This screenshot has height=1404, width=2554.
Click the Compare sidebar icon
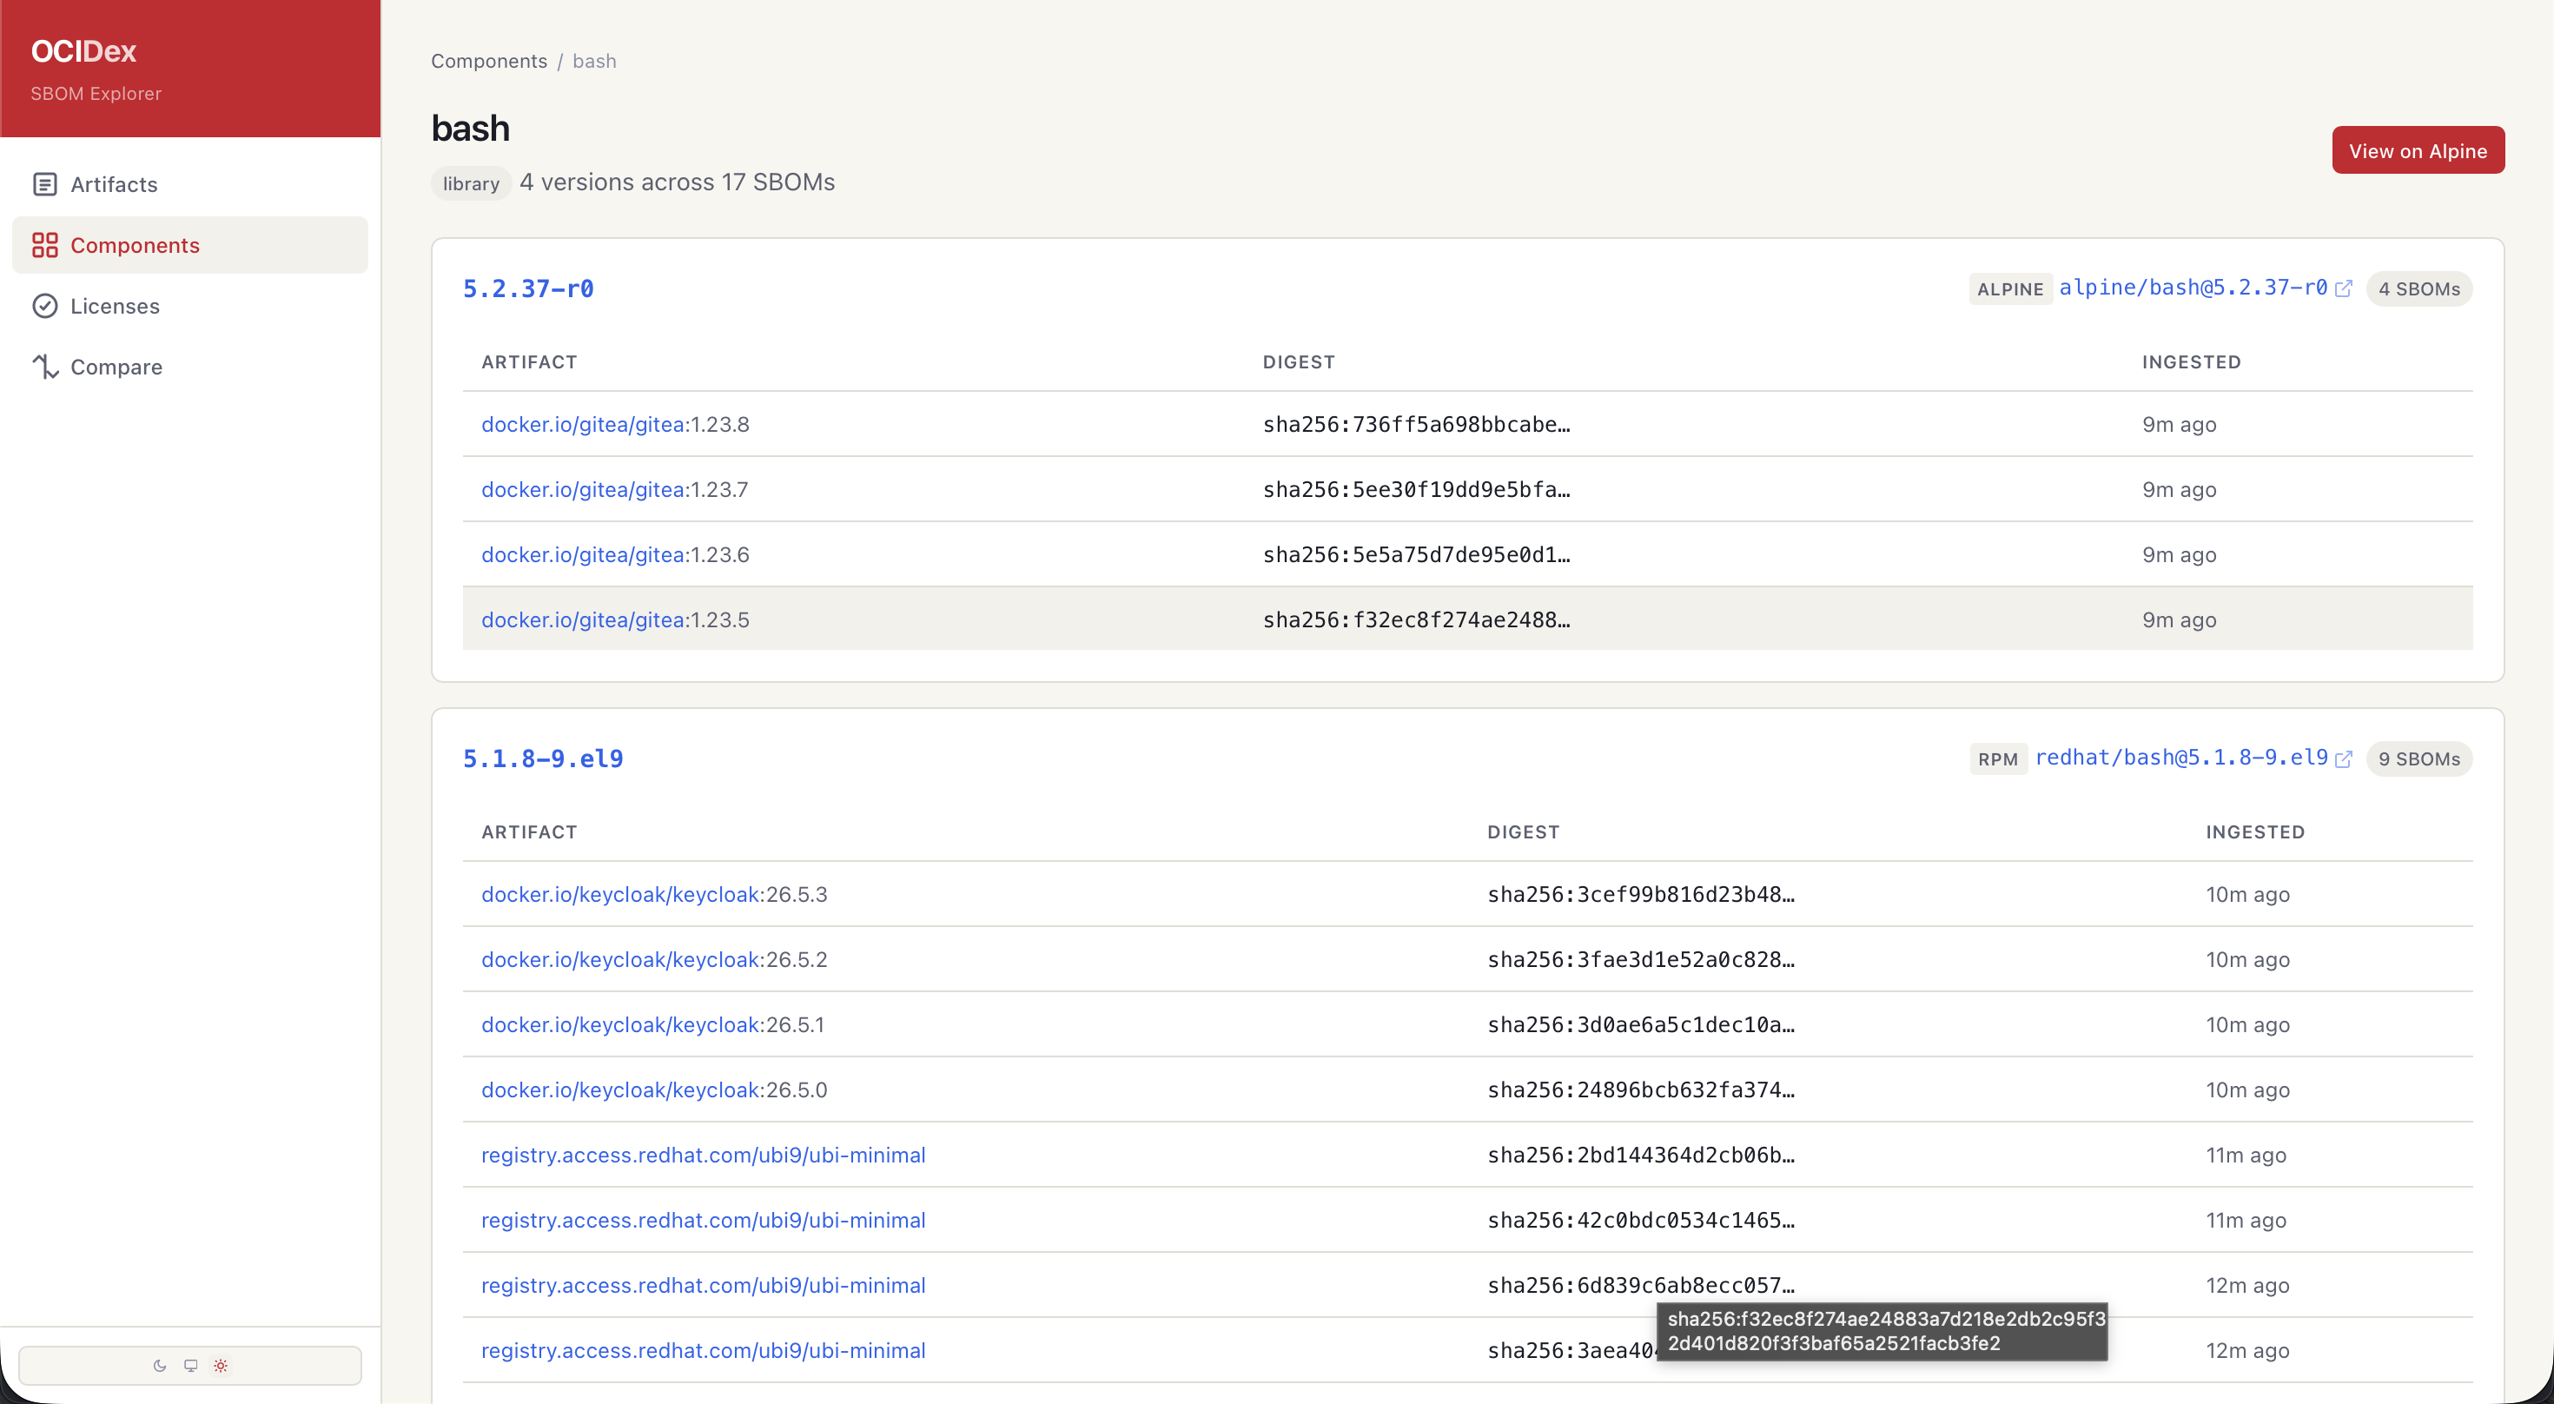click(x=44, y=367)
